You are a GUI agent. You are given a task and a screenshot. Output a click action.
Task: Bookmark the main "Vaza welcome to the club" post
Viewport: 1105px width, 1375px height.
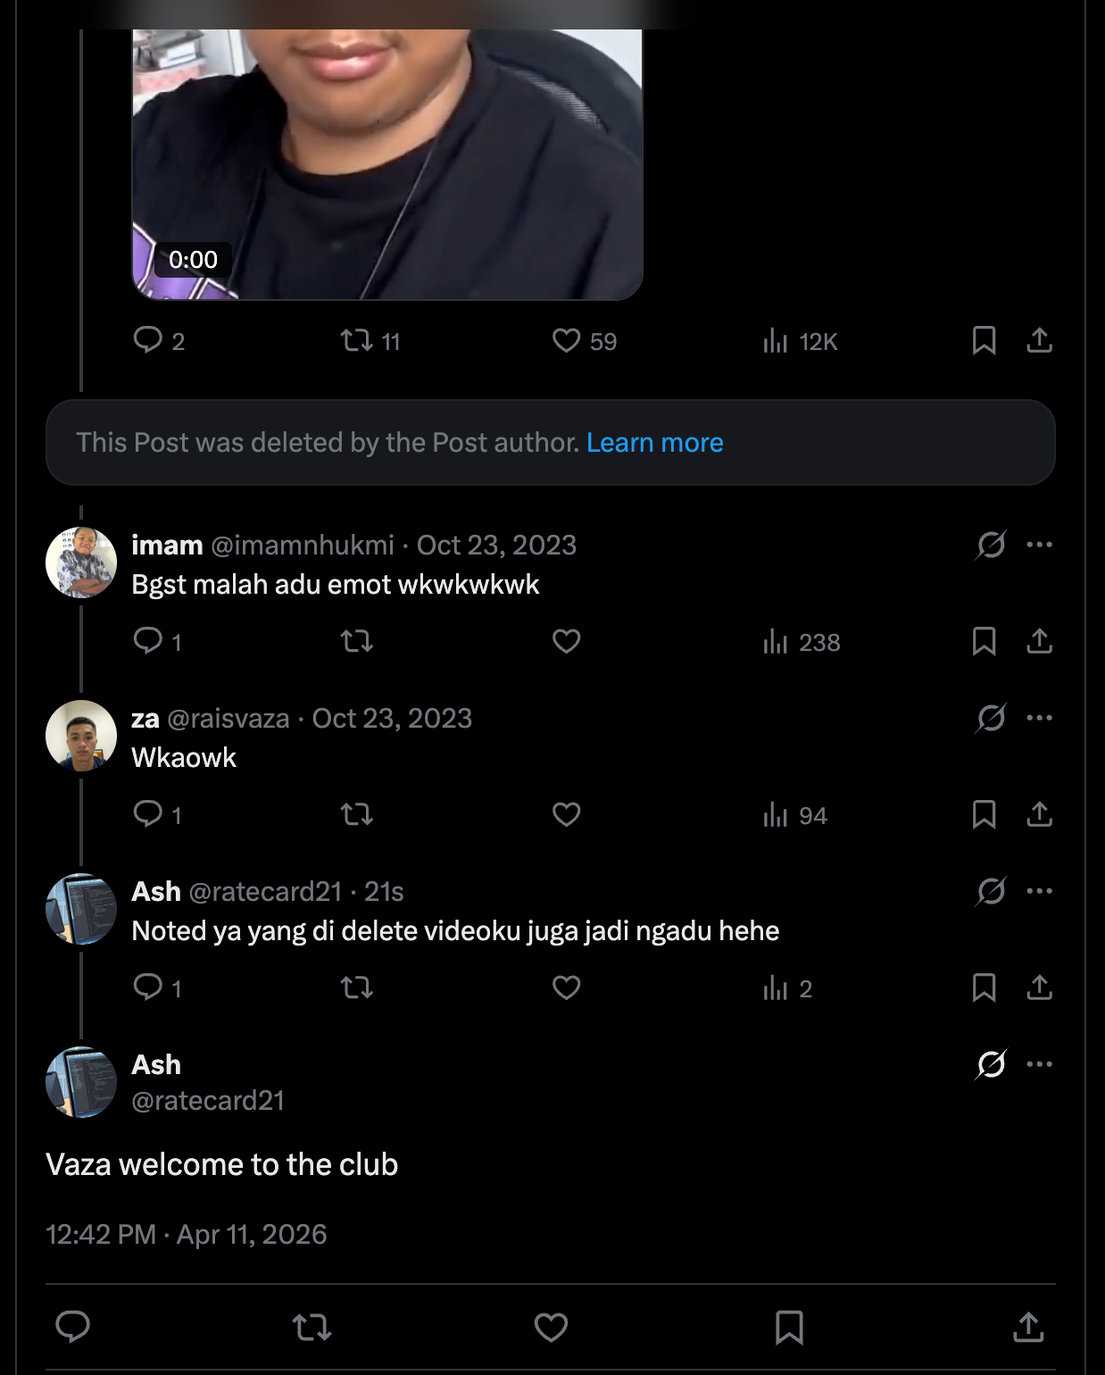789,1327
